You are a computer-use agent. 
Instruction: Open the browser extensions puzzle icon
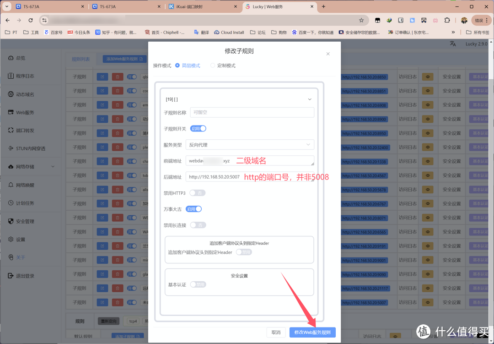click(x=447, y=20)
